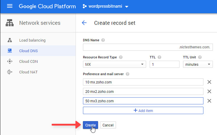
Task: Click the Create record set title
Action: (115, 23)
